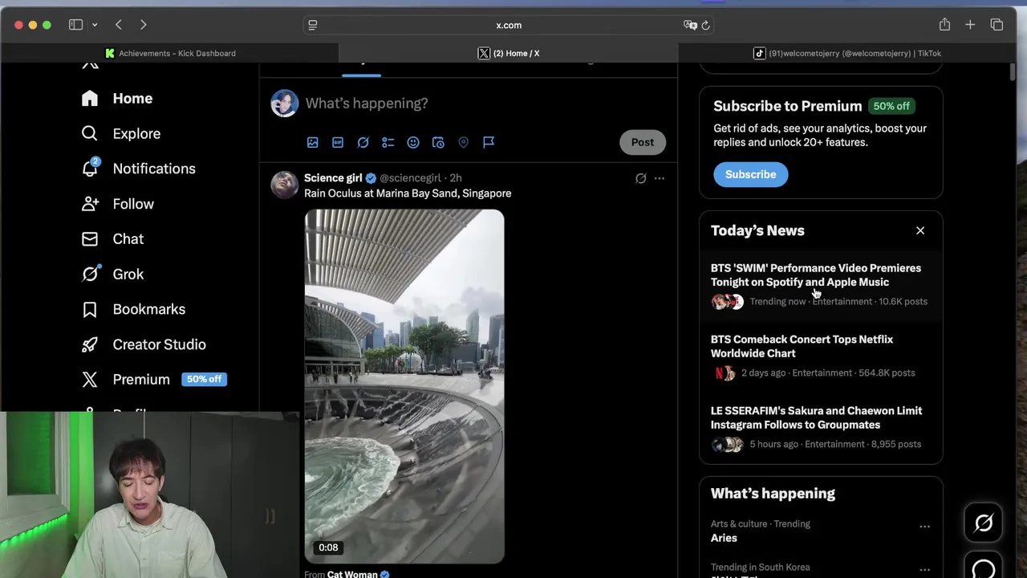The height and width of the screenshot is (578, 1027).
Task: Click the Grok icon on Science girl's post
Action: click(640, 178)
